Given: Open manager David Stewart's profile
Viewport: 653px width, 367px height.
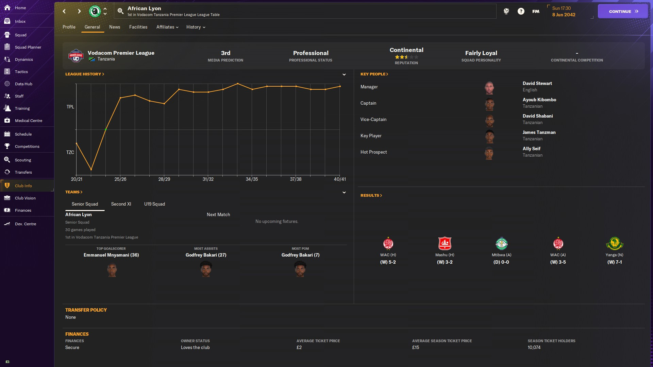Looking at the screenshot, I should click(x=537, y=84).
